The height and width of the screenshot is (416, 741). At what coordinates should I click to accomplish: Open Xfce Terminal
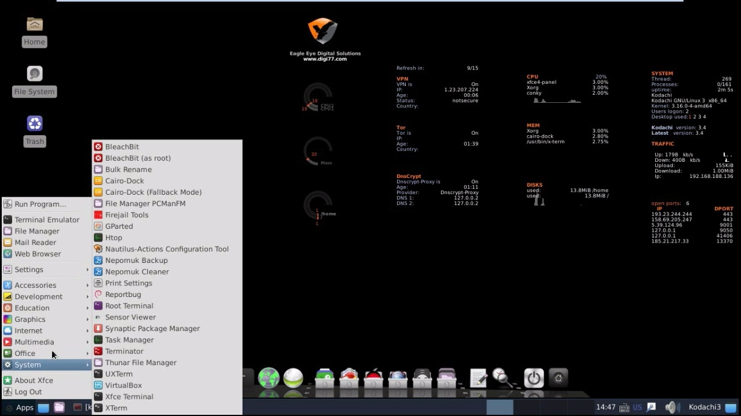(x=167, y=396)
